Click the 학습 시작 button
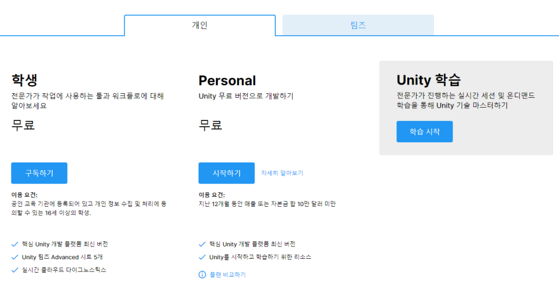Image resolution: width=559 pixels, height=290 pixels. [425, 131]
